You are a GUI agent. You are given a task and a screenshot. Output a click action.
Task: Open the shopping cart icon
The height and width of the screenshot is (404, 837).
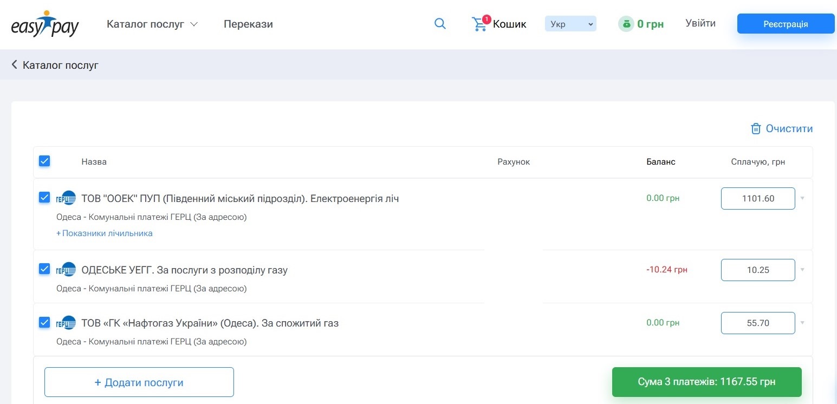(479, 24)
